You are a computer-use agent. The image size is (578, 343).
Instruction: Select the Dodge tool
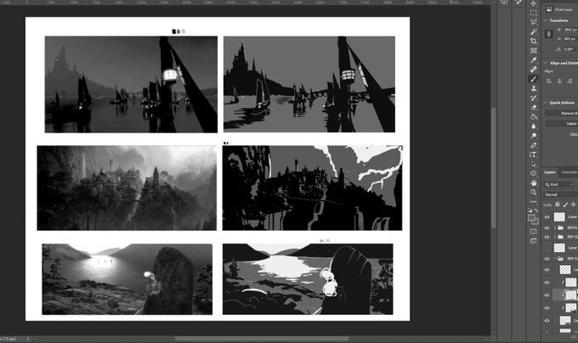click(x=534, y=136)
